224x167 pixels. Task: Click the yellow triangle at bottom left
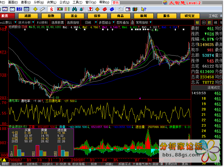pyautogui.click(x=4, y=160)
